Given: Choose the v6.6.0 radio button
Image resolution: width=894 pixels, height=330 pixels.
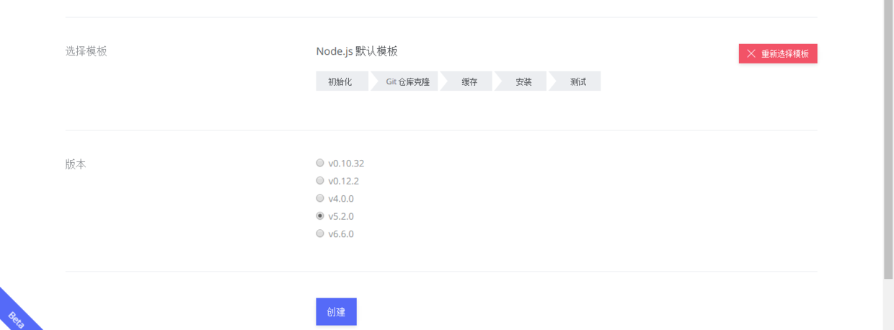Looking at the screenshot, I should tap(320, 233).
